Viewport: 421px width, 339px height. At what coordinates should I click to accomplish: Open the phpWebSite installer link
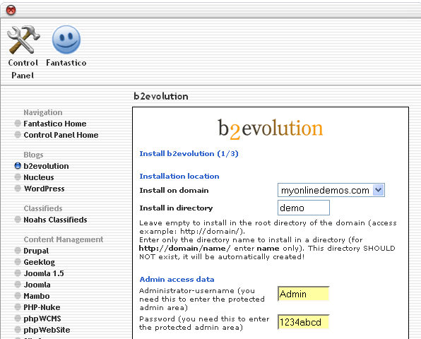(x=47, y=330)
